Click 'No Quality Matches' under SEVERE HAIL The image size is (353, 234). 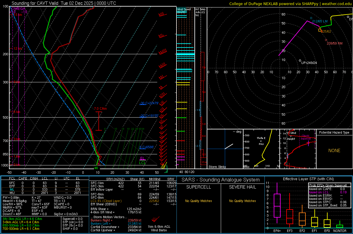242,201
